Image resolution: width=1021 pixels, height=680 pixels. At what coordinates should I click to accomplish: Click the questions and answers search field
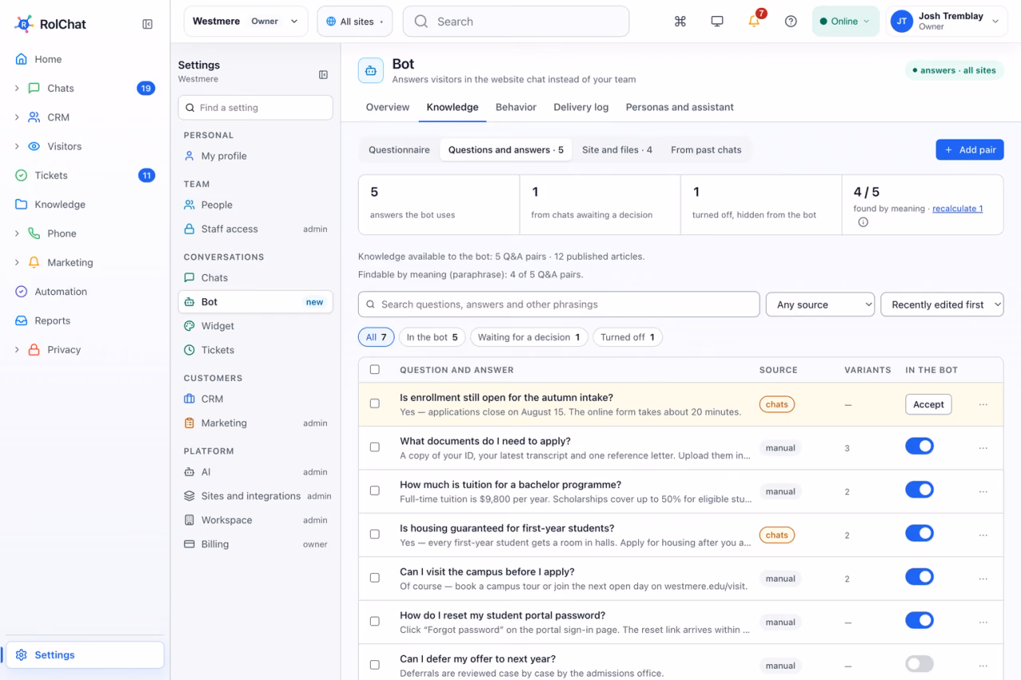point(558,305)
